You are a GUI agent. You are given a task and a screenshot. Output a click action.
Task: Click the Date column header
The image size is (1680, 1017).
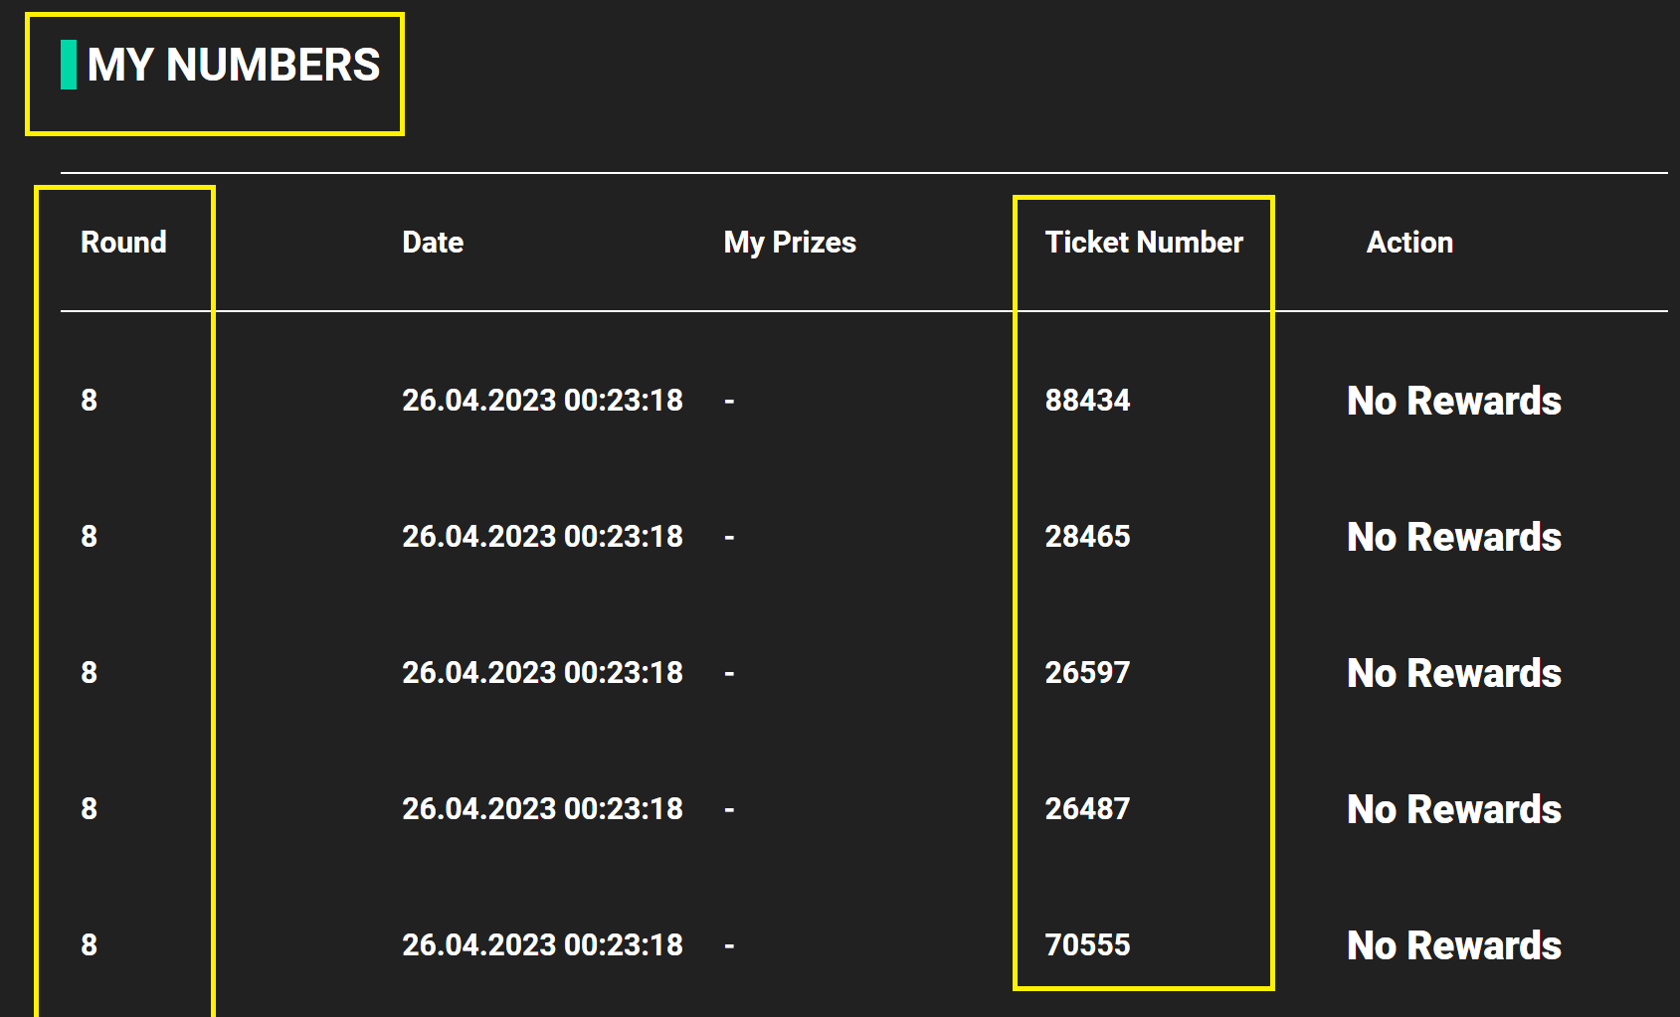[433, 243]
